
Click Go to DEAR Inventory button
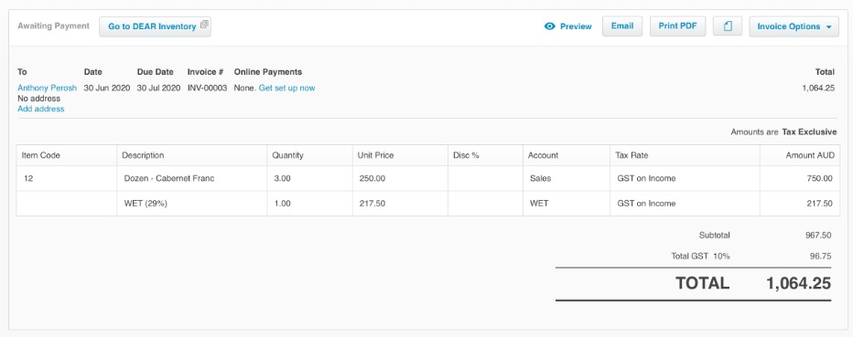155,26
